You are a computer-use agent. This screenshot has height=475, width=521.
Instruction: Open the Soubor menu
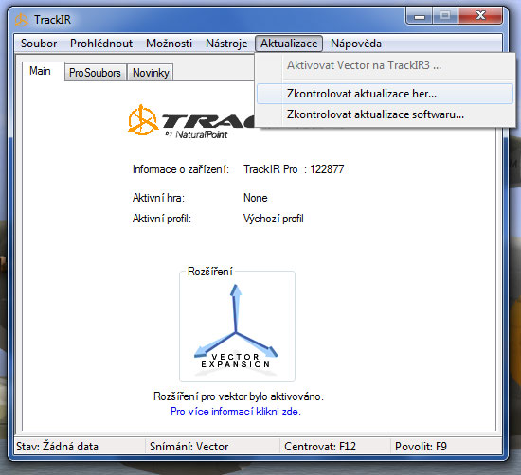click(x=39, y=44)
